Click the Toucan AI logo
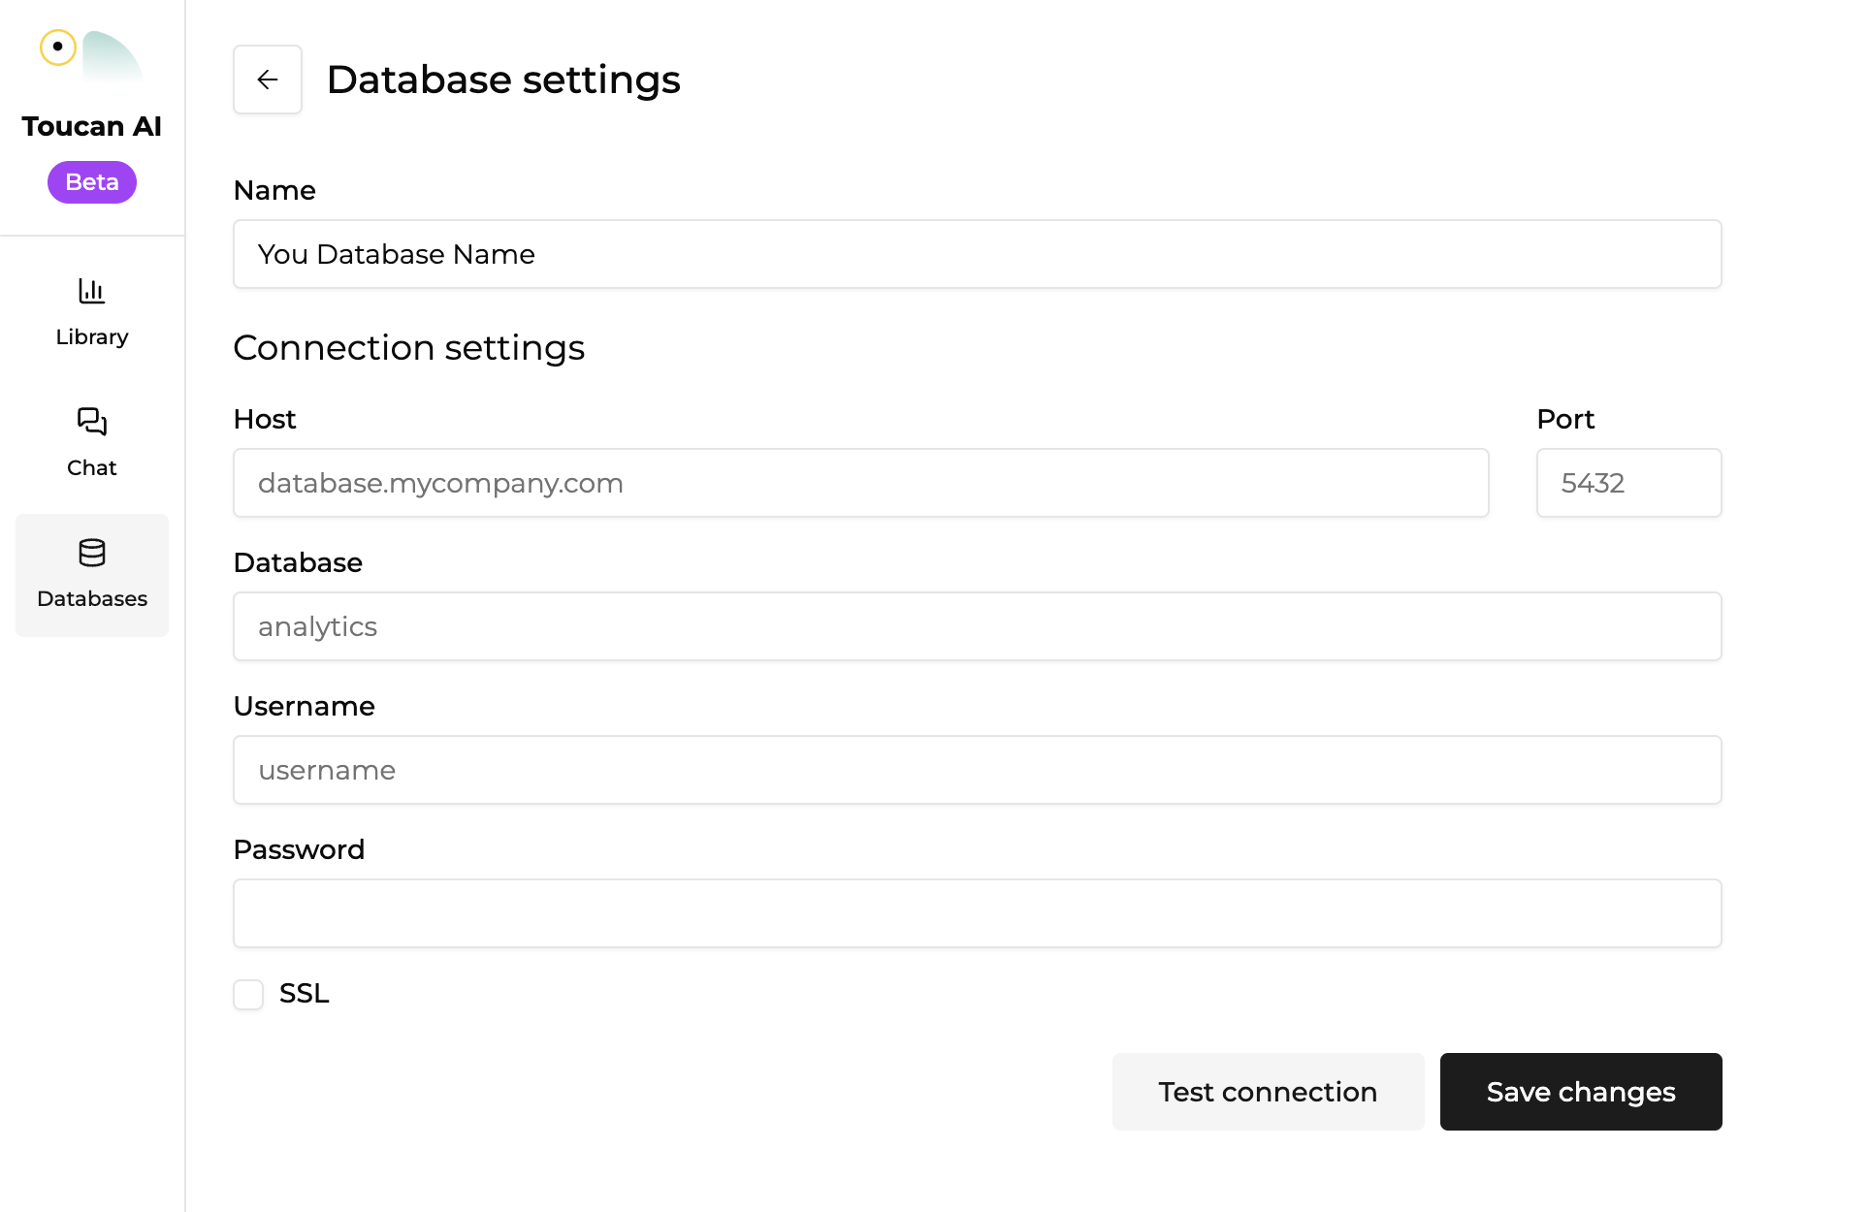Screen dimensions: 1868x1212 tap(91, 56)
